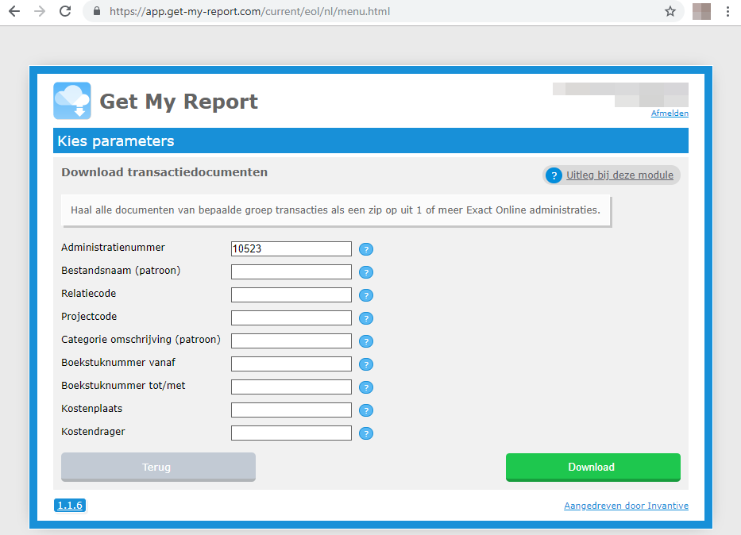Click the green Download button

pyautogui.click(x=593, y=467)
